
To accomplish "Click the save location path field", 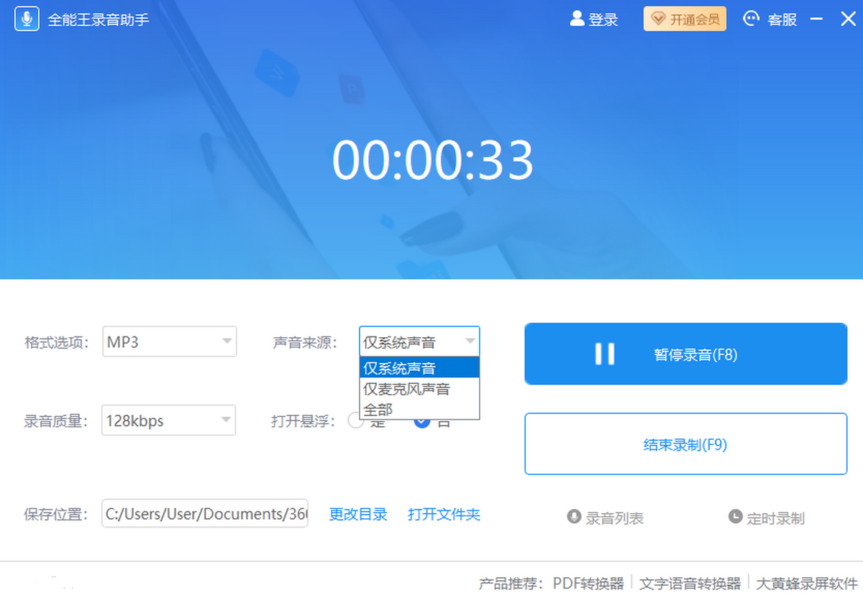I will 205,514.
